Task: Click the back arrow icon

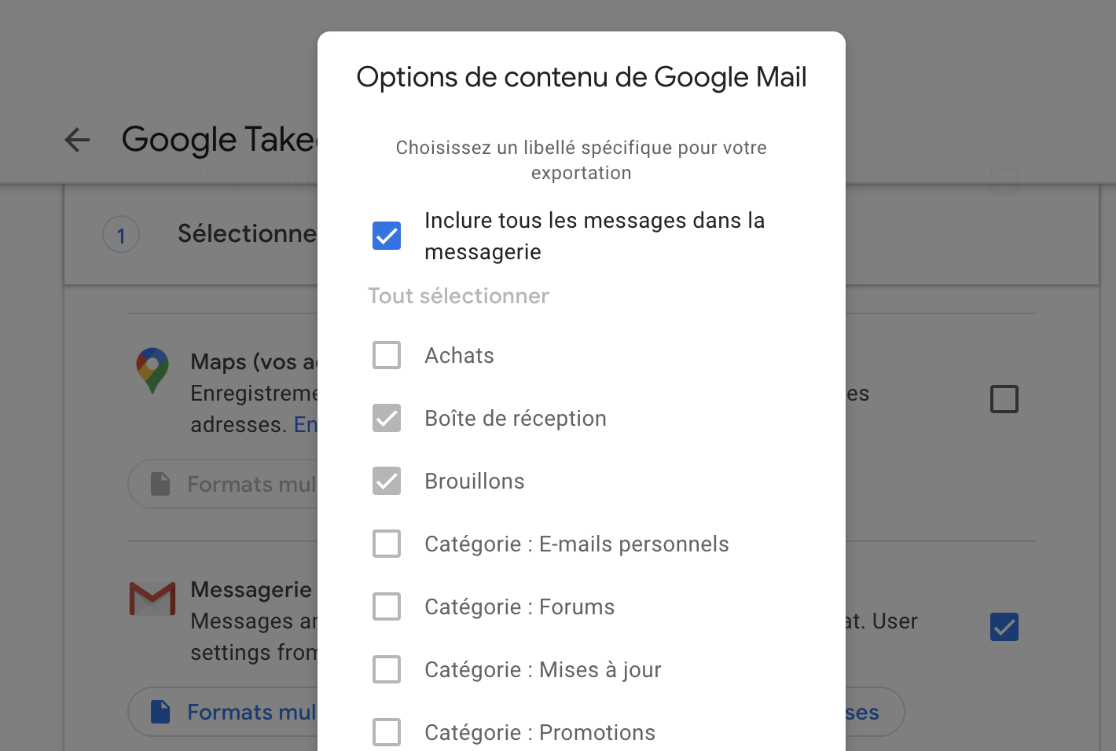Action: (77, 140)
